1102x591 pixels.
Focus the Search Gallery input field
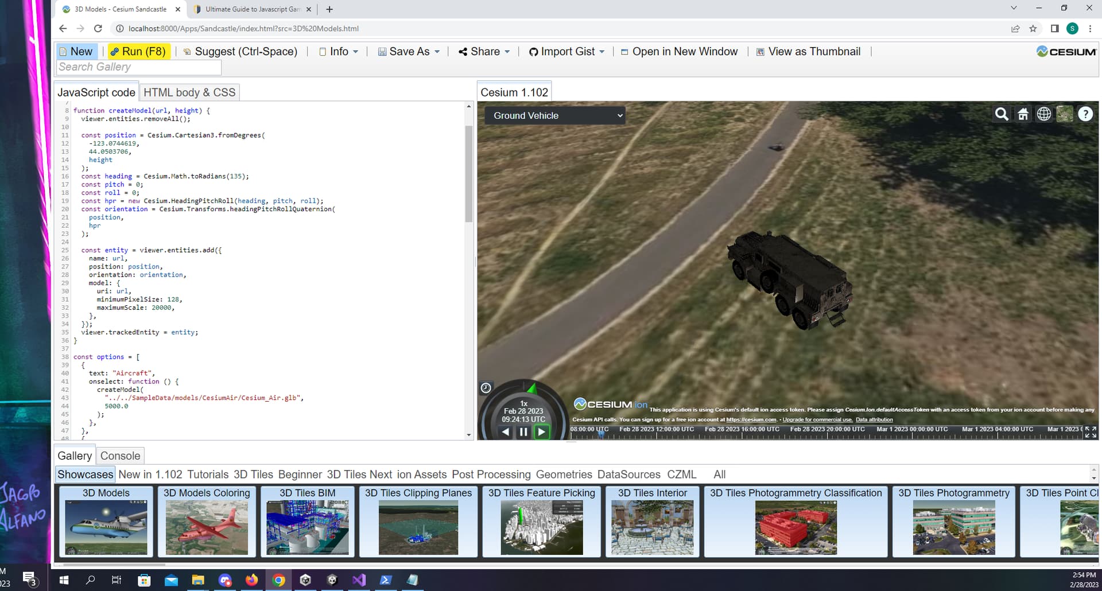pos(139,67)
